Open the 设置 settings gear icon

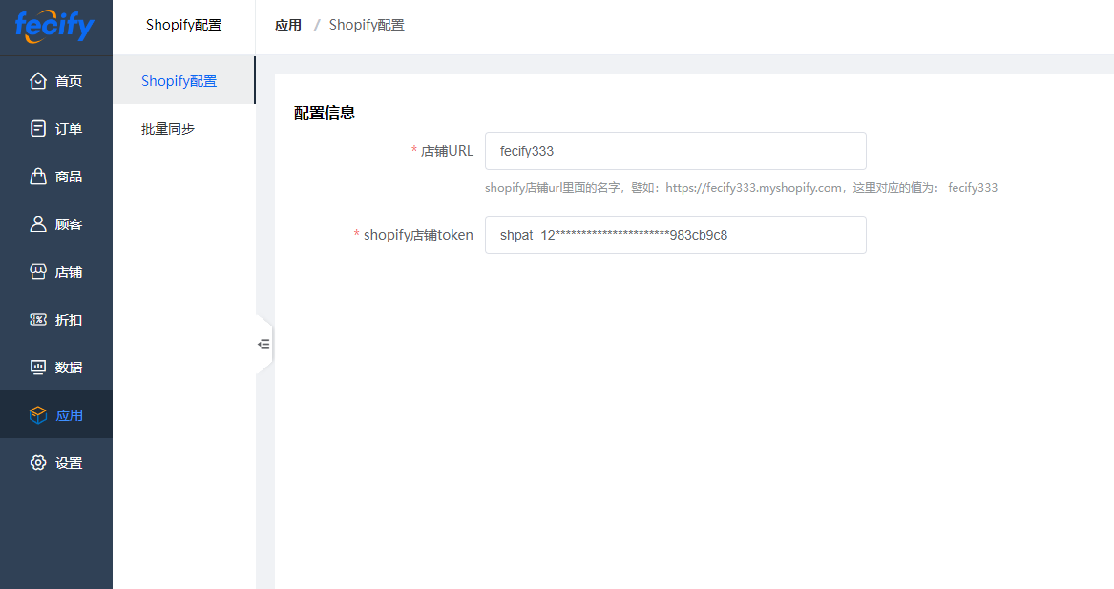tap(38, 463)
